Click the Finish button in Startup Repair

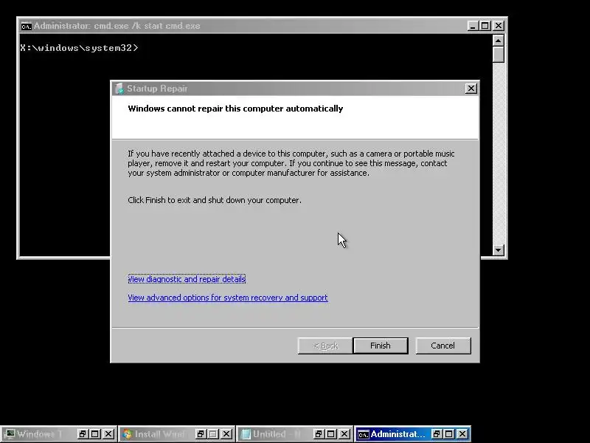point(381,346)
